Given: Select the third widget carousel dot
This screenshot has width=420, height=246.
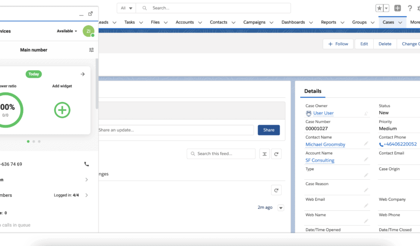Looking at the screenshot, I should (x=39, y=142).
